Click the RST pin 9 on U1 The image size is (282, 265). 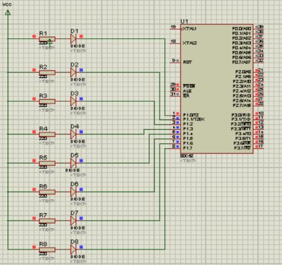pos(176,61)
